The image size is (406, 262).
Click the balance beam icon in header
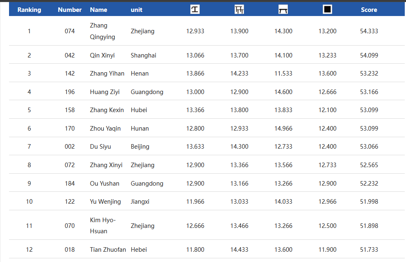coord(283,9)
